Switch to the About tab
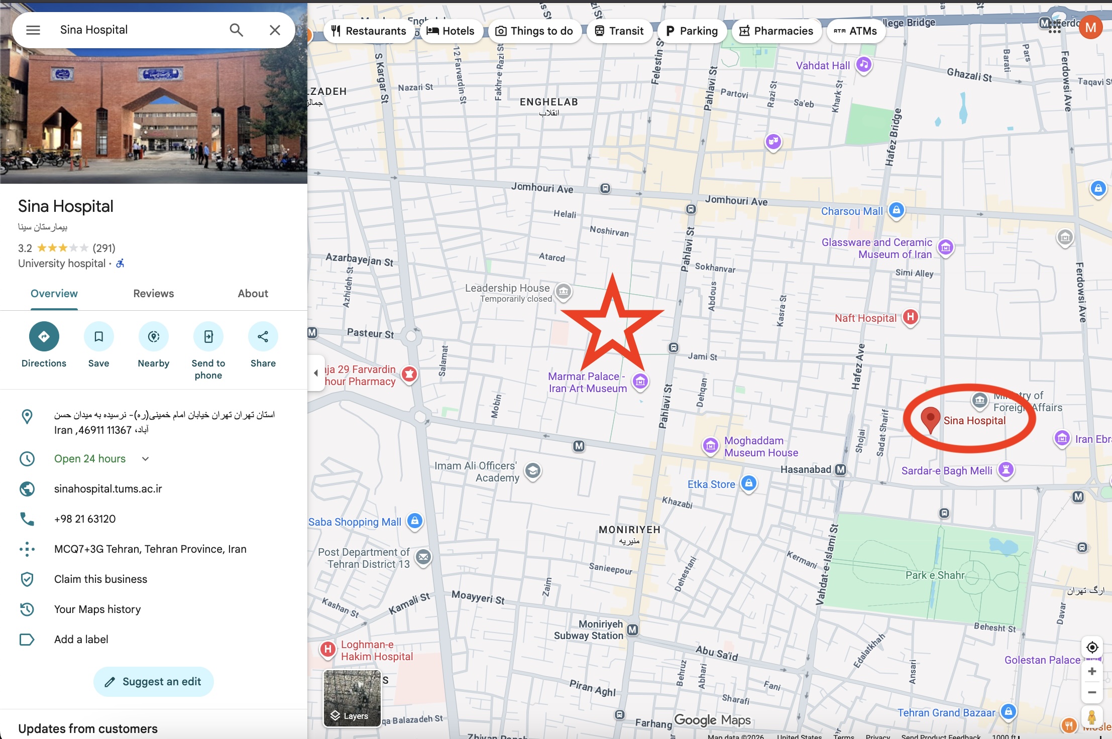 coord(253,294)
